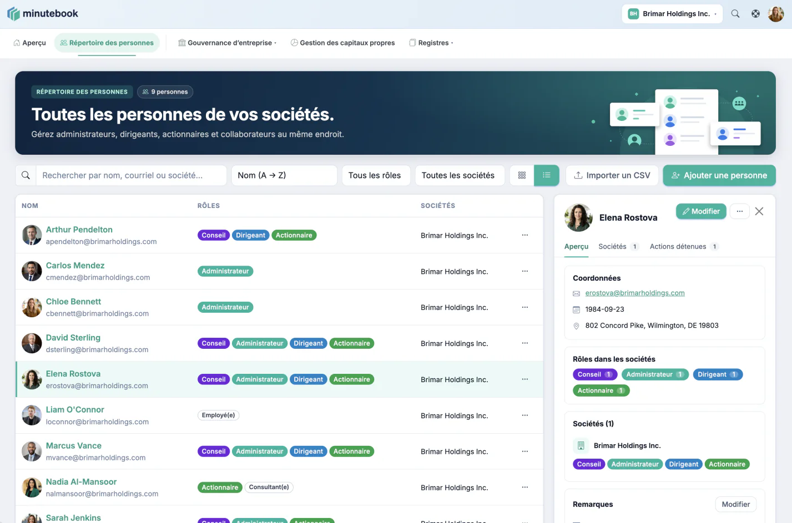This screenshot has width=792, height=523.
Task: Click Importer un CSV button
Action: (x=612, y=175)
